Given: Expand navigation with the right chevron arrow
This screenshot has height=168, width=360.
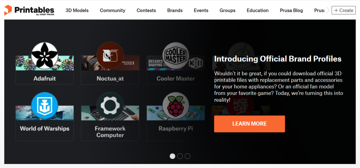Looking at the screenshot, I should (x=328, y=10).
